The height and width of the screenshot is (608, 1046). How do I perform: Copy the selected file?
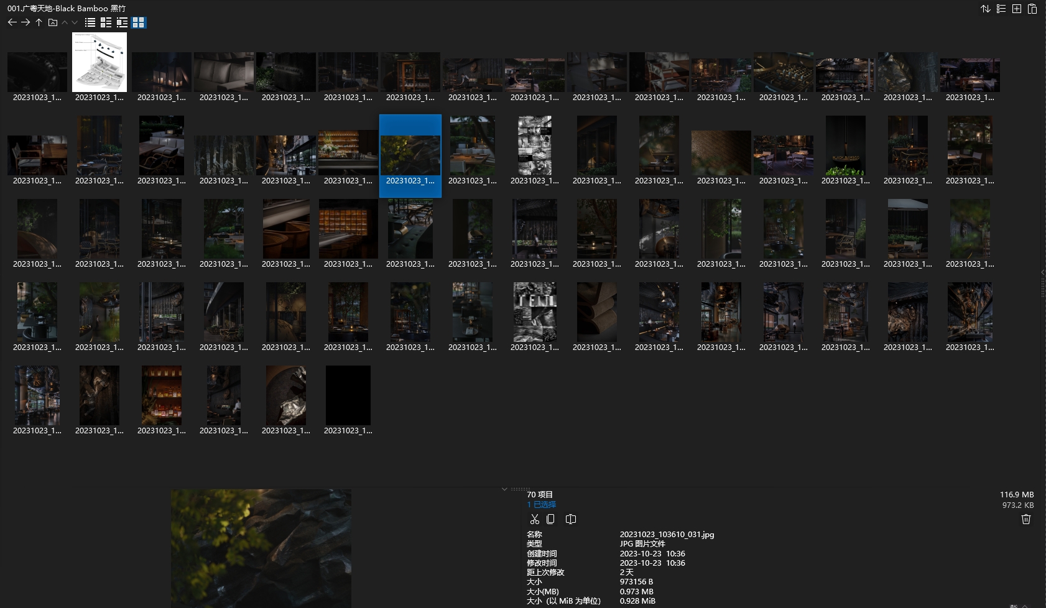pos(550,519)
